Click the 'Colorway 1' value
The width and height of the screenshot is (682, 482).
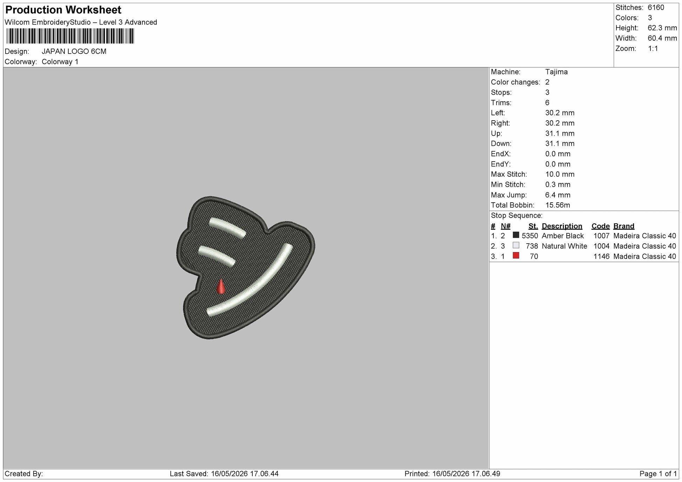[60, 62]
